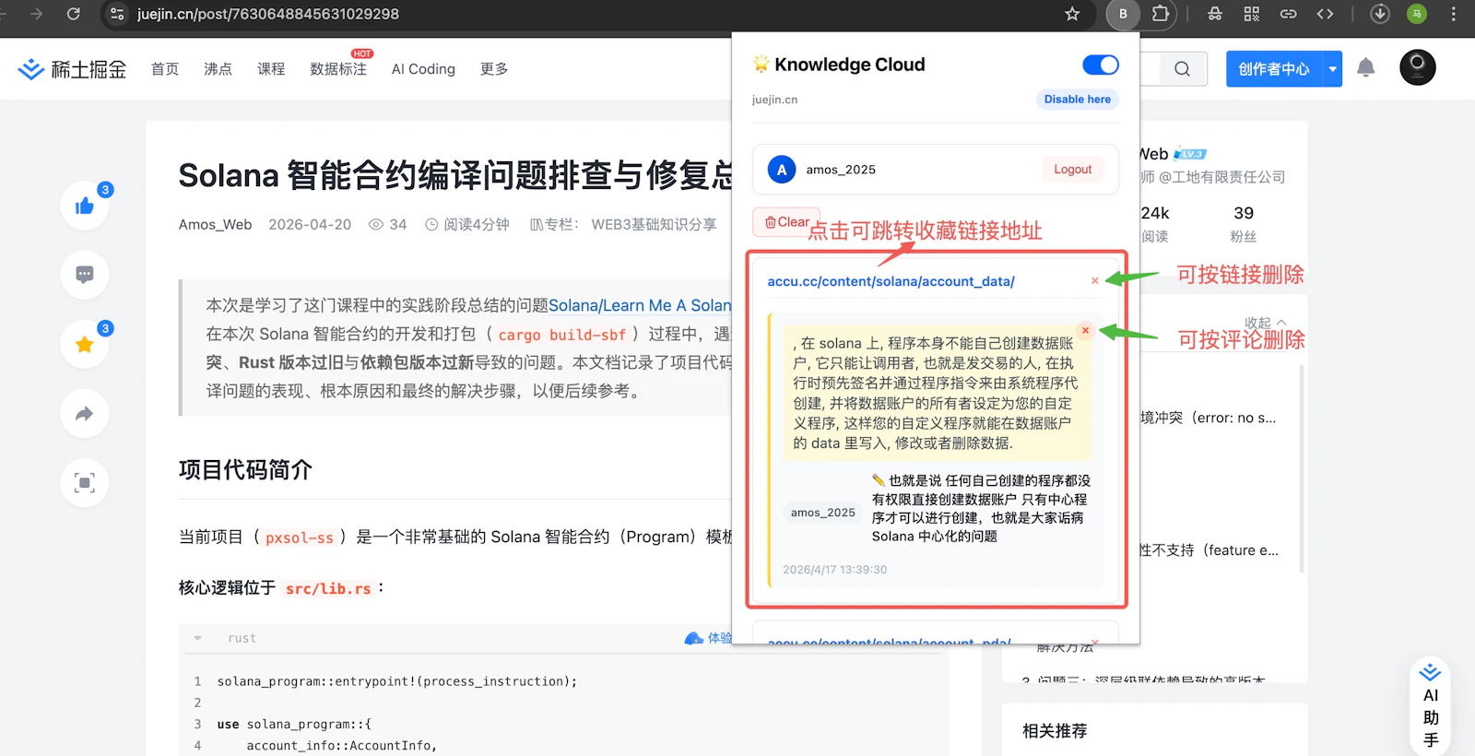
Task: Open comments via the chat bubble icon
Action: pos(85,275)
